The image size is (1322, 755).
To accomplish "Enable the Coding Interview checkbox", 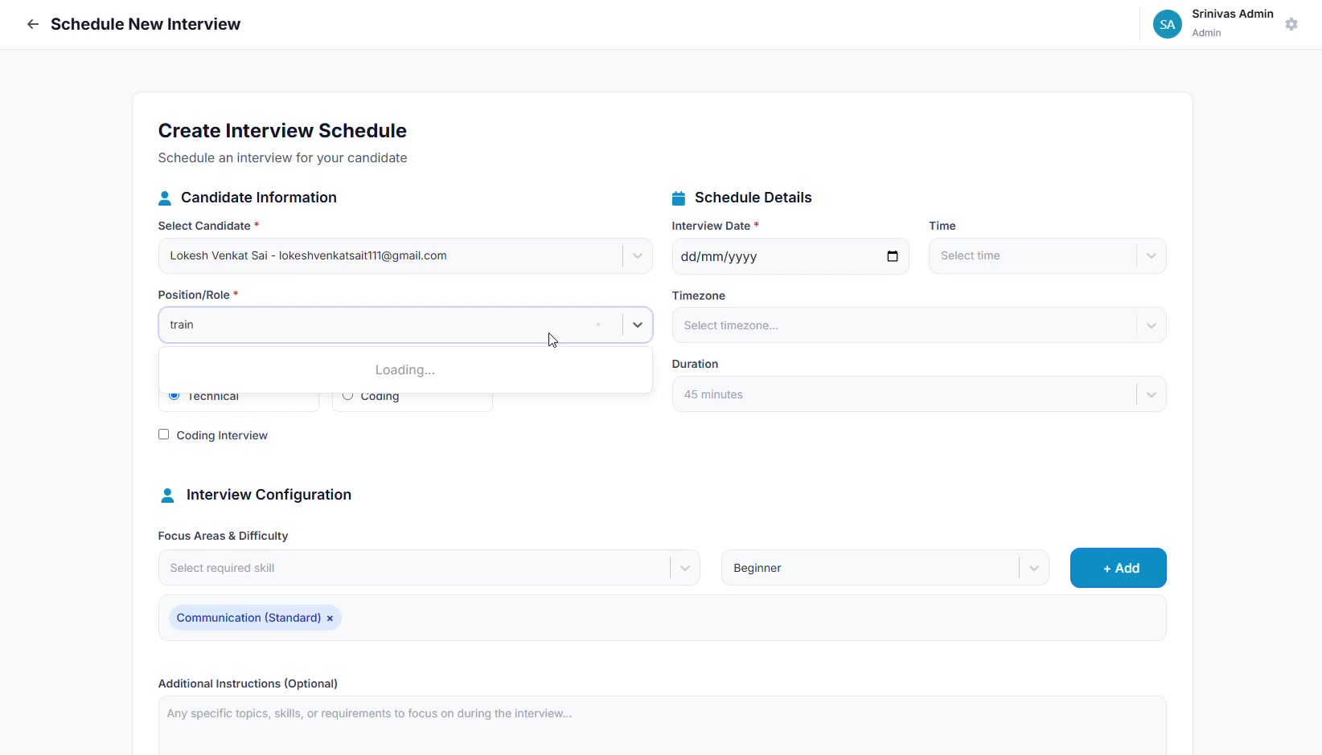I will [164, 435].
